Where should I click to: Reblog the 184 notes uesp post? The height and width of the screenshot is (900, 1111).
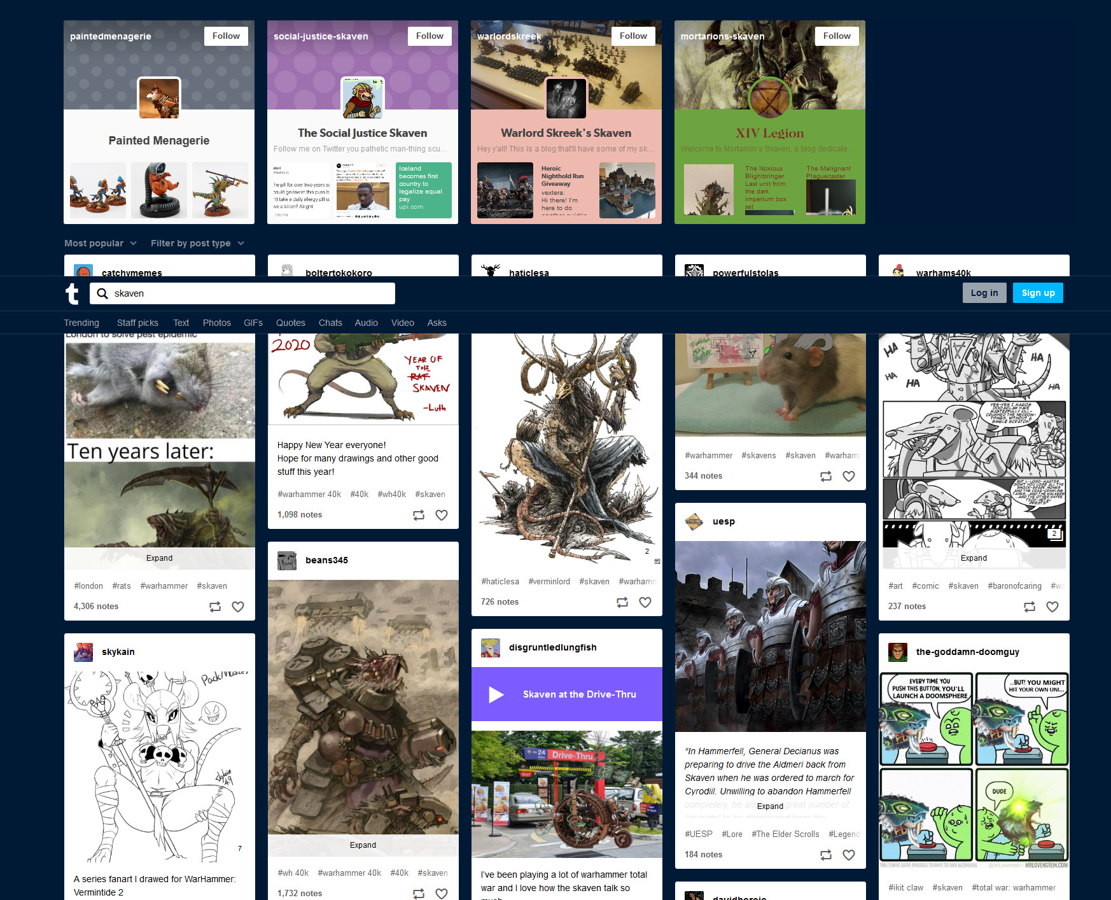pyautogui.click(x=826, y=855)
